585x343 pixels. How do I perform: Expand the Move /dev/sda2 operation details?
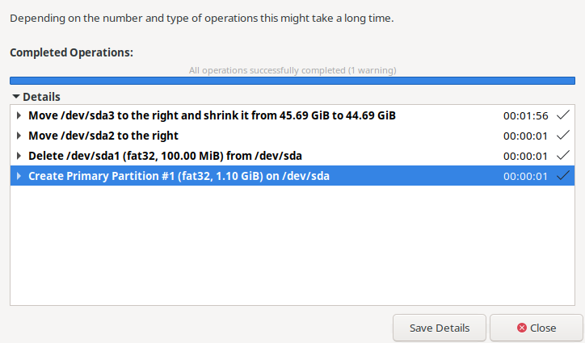pos(19,136)
